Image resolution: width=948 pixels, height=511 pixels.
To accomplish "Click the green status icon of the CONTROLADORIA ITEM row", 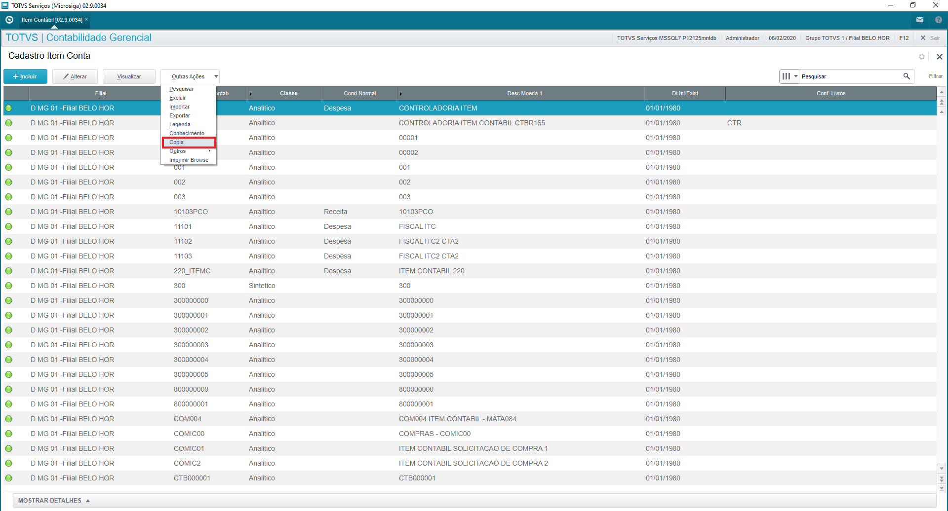I will tap(9, 108).
